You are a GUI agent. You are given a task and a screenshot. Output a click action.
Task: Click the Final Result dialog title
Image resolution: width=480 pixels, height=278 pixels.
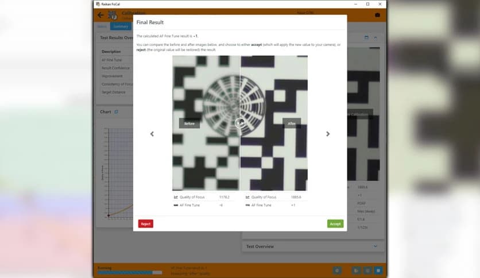click(150, 22)
